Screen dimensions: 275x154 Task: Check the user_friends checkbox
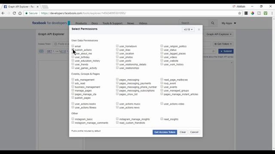(73, 64)
